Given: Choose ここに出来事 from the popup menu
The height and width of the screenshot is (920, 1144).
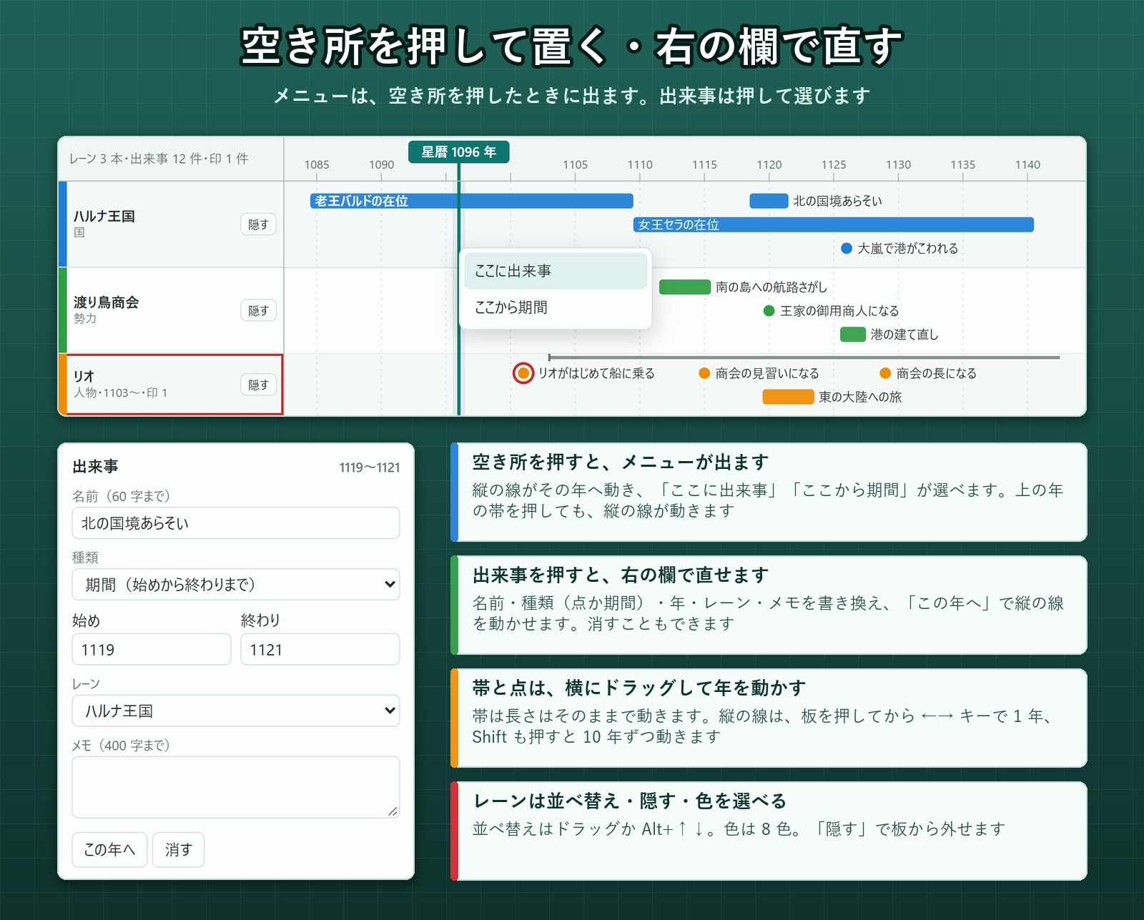Looking at the screenshot, I should click(556, 271).
